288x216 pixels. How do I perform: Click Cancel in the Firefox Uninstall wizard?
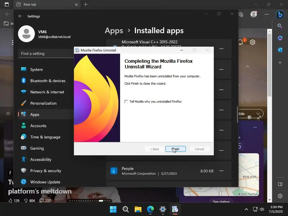(x=199, y=149)
